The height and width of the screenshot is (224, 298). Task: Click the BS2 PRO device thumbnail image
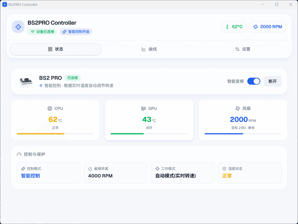[26, 81]
